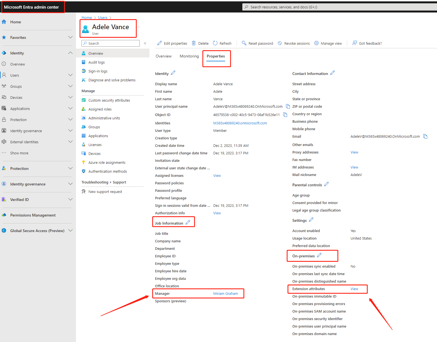The height and width of the screenshot is (342, 437).
Task: Click the Revoke sessions icon
Action: pos(280,43)
